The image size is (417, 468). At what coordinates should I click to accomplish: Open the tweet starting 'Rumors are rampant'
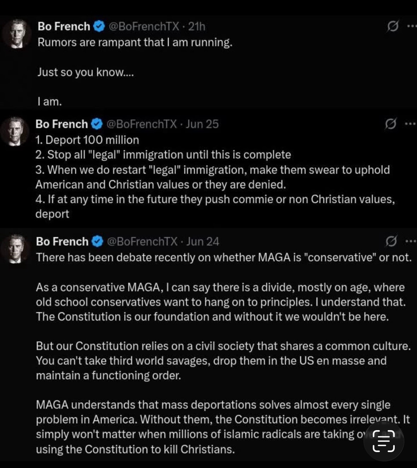pos(135,42)
